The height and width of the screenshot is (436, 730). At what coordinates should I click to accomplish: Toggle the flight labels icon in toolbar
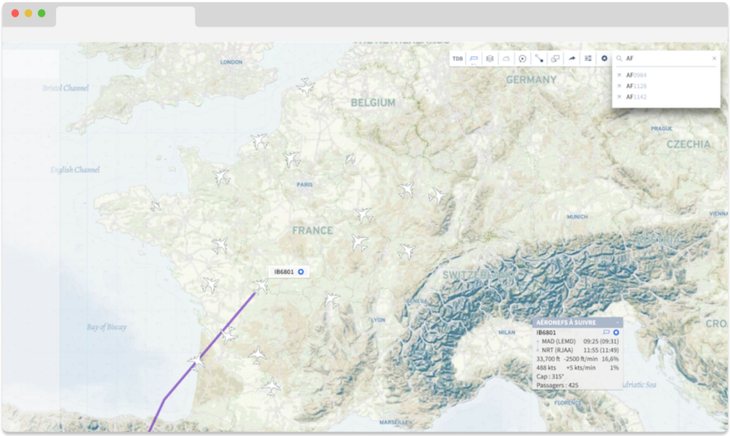tap(474, 59)
